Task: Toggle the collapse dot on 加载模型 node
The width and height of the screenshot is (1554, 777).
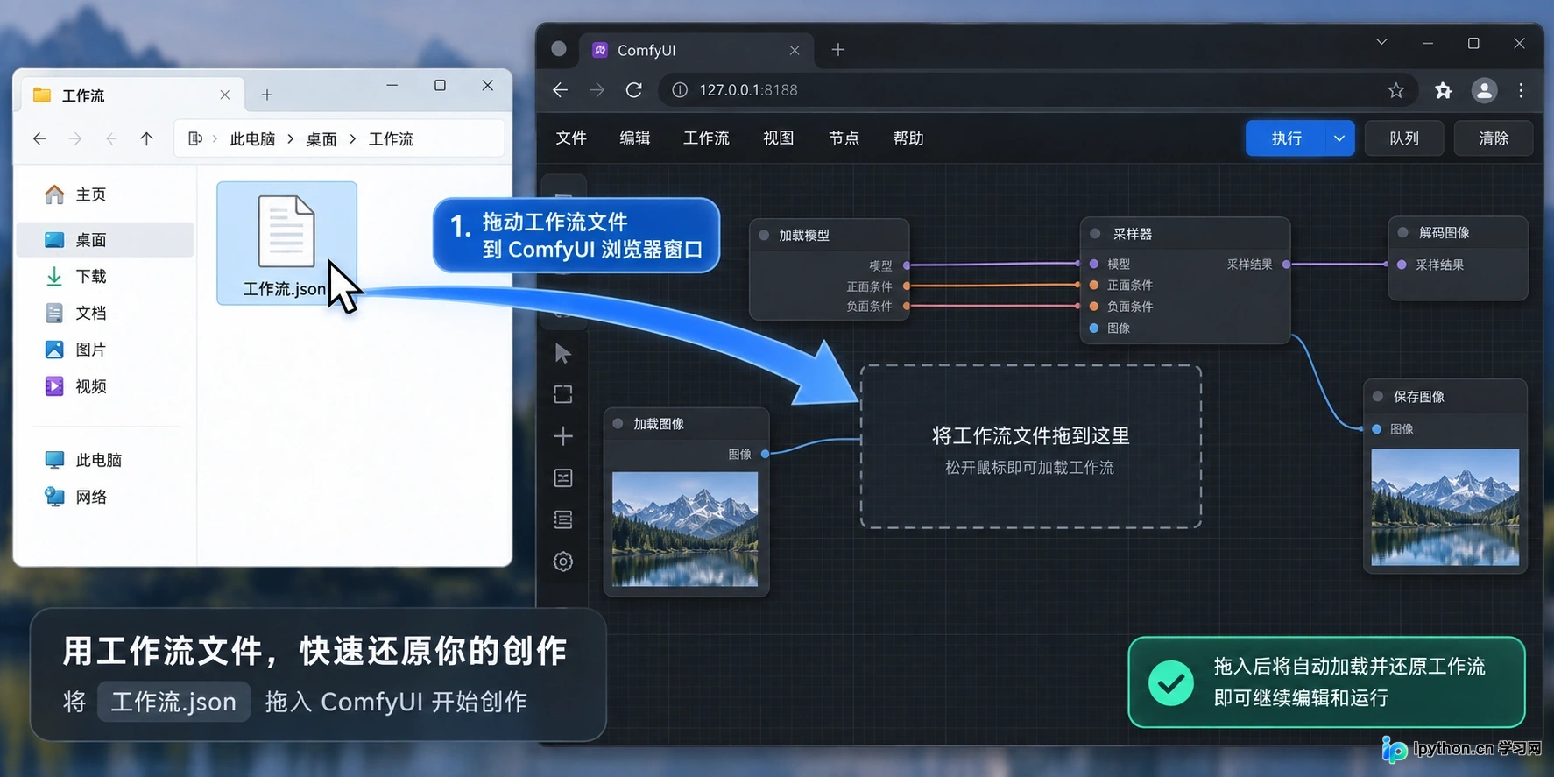Action: [764, 235]
